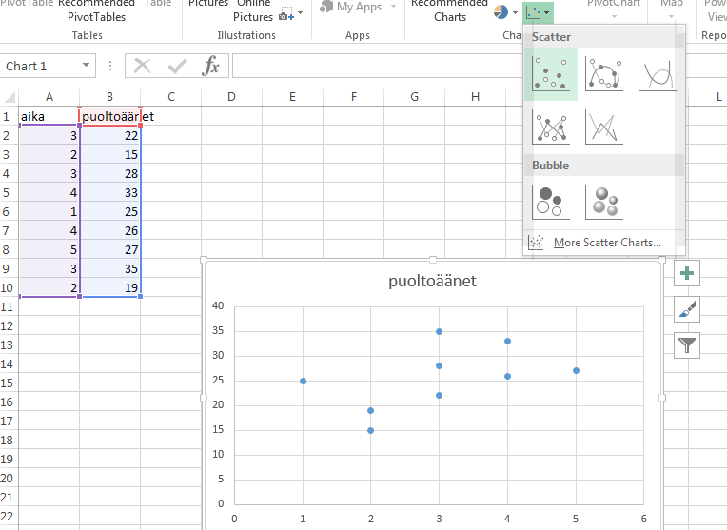Screen dimensions: 727x530
Task: Select cell A1 containing aika
Action: click(49, 116)
